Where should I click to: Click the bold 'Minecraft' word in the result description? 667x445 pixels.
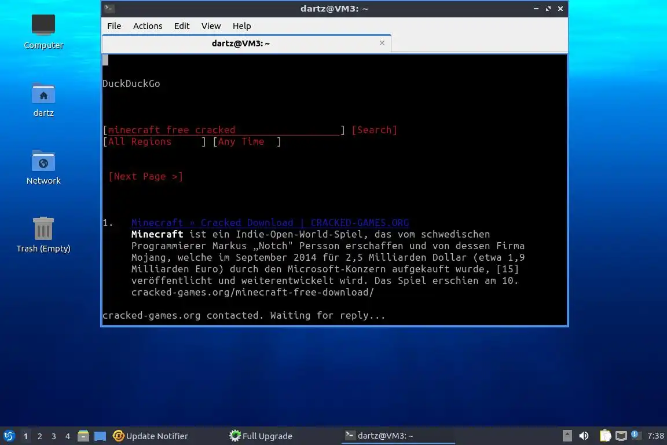click(157, 234)
